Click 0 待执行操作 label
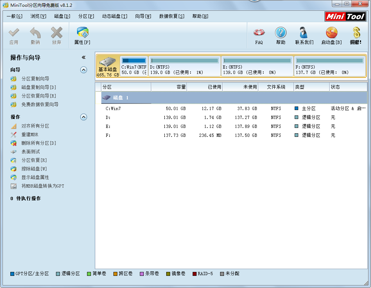The image size is (371, 288). coord(26,198)
